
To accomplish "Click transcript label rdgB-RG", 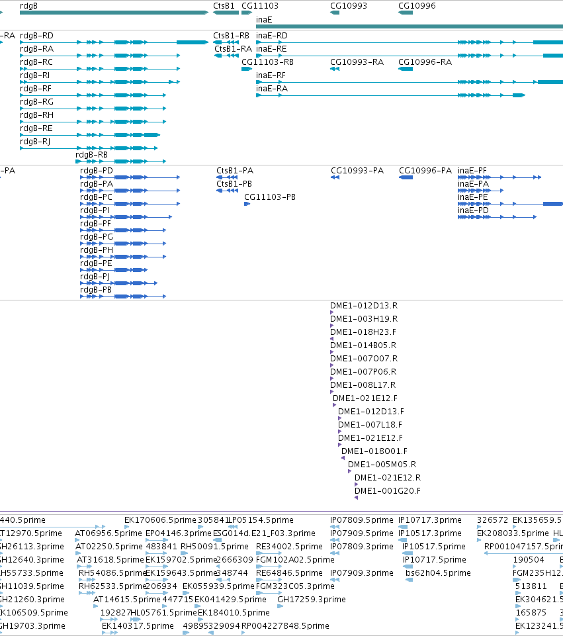I will [x=36, y=102].
